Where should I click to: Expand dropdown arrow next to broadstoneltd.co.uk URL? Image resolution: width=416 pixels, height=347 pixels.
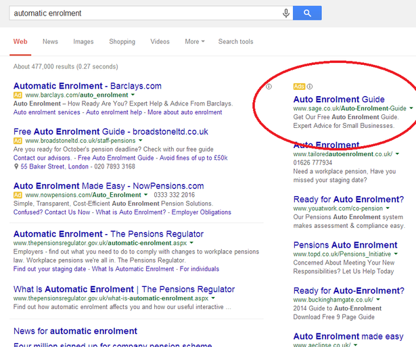coord(140,140)
